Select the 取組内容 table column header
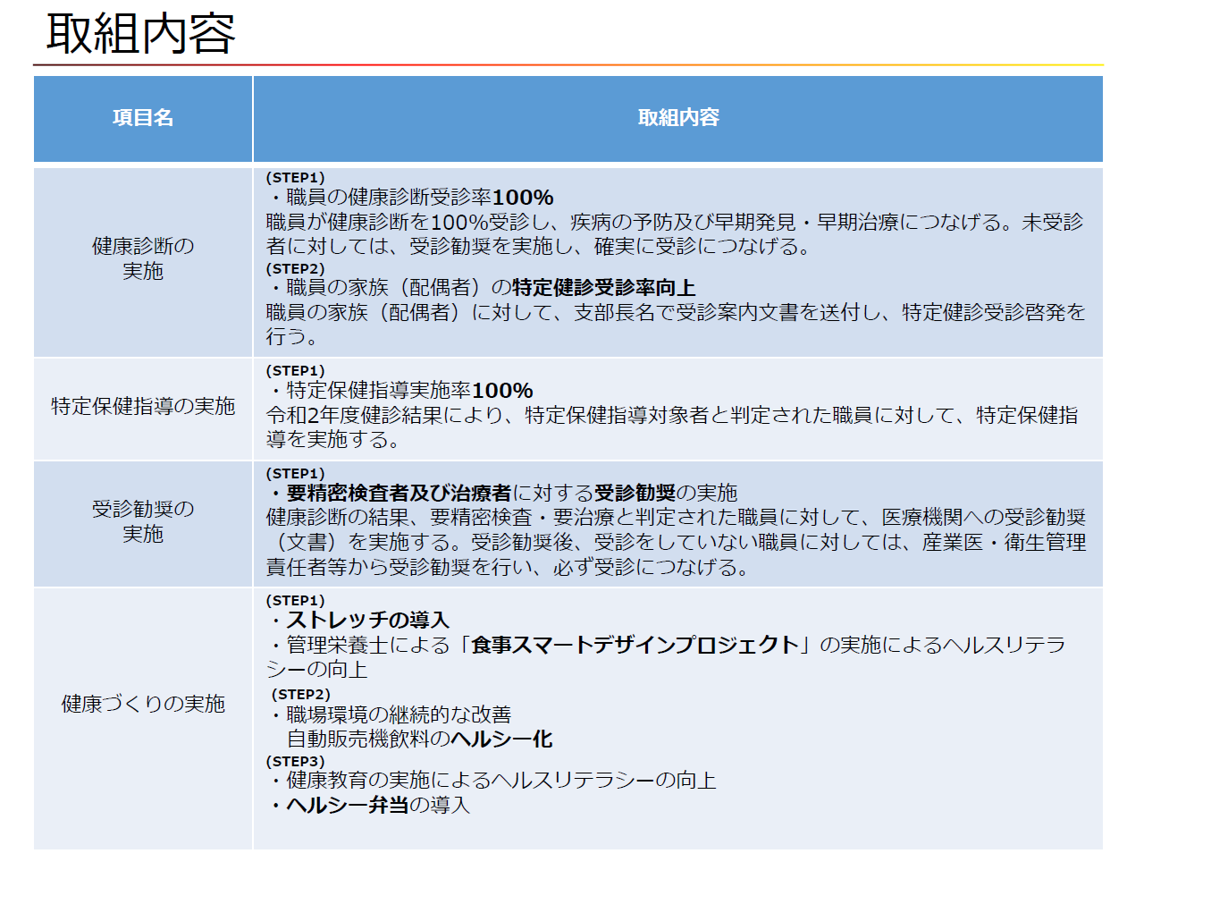The height and width of the screenshot is (921, 1228). [x=678, y=118]
